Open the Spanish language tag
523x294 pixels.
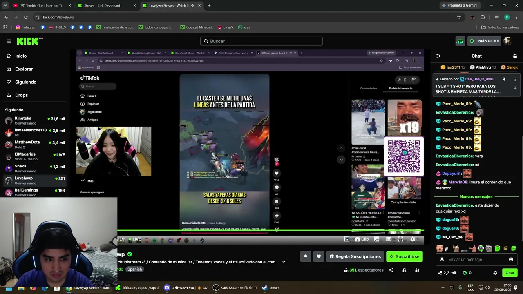coord(134,269)
